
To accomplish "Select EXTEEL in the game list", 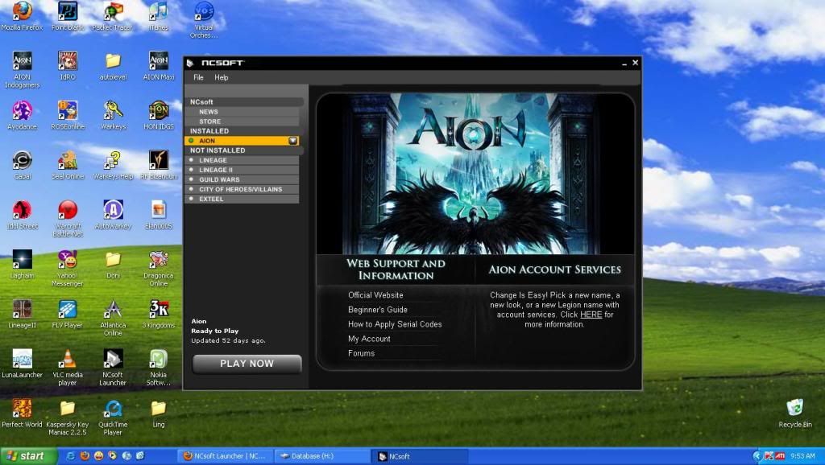I will [x=242, y=200].
